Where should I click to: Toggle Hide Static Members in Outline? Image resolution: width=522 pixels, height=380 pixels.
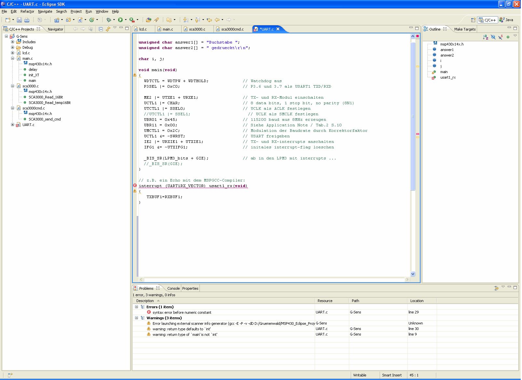pyautogui.click(x=501, y=37)
